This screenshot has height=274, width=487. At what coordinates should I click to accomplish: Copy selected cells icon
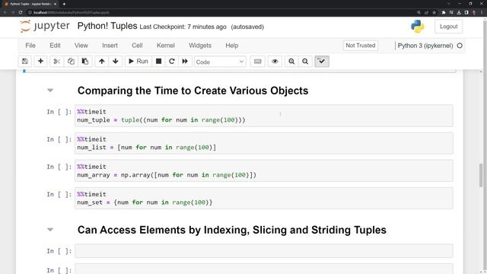71,62
